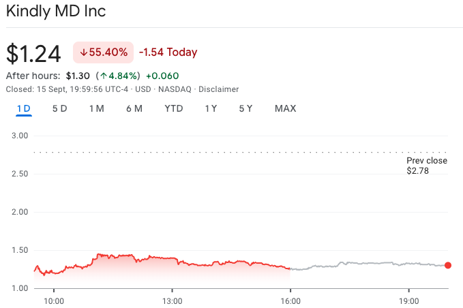Click the Kindly MD Inc title
Viewport: 463px width, 308px height.
(56, 12)
